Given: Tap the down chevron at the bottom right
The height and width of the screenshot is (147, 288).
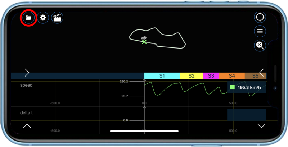Looking at the screenshot, I should pos(261,126).
